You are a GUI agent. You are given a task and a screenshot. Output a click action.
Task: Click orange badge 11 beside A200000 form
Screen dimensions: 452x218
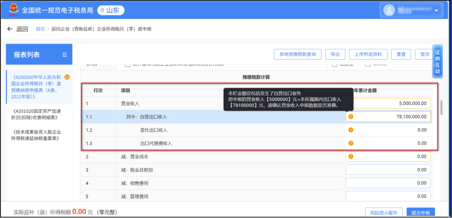point(67,77)
